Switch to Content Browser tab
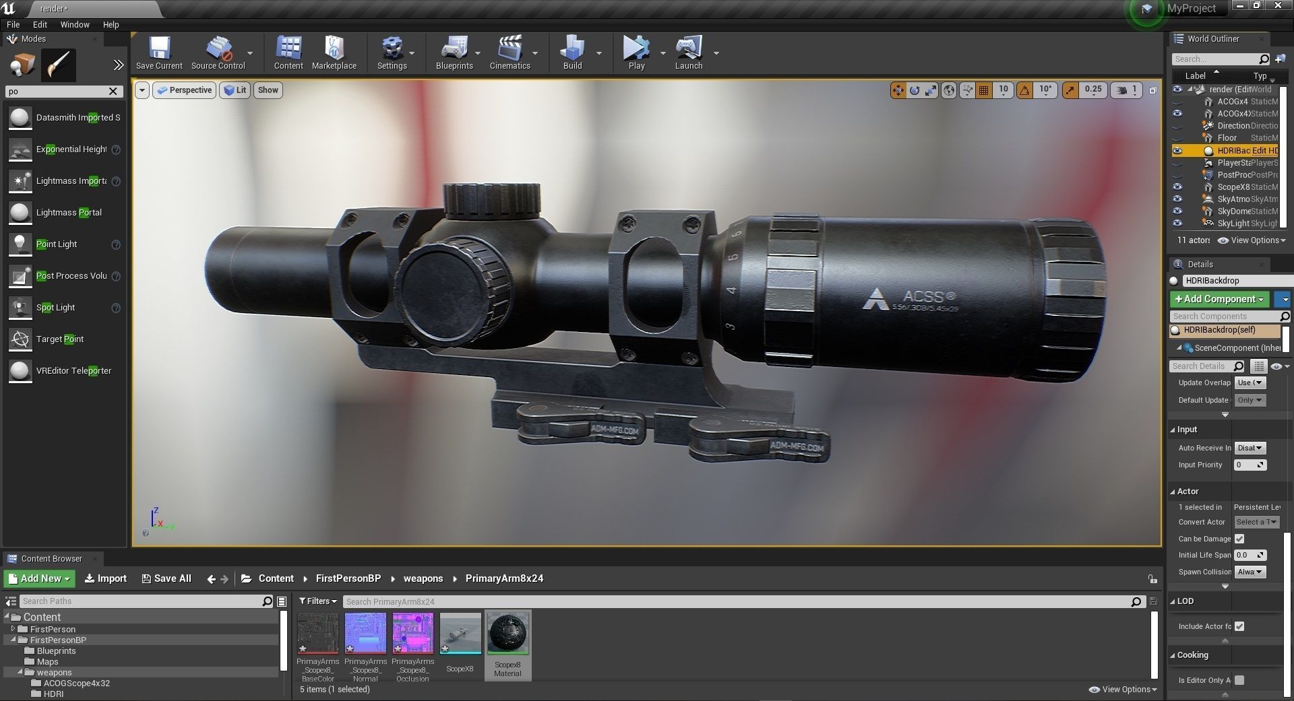The image size is (1294, 701). 51,559
